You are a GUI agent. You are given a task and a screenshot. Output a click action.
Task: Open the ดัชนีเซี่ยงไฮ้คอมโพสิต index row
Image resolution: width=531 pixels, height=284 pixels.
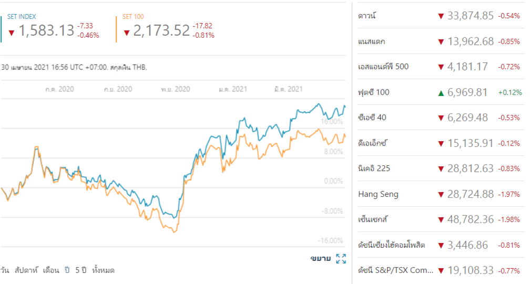pos(391,245)
